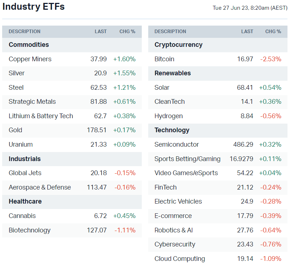
Task: Open the Cloud Computing ETF row
Action: (180, 259)
